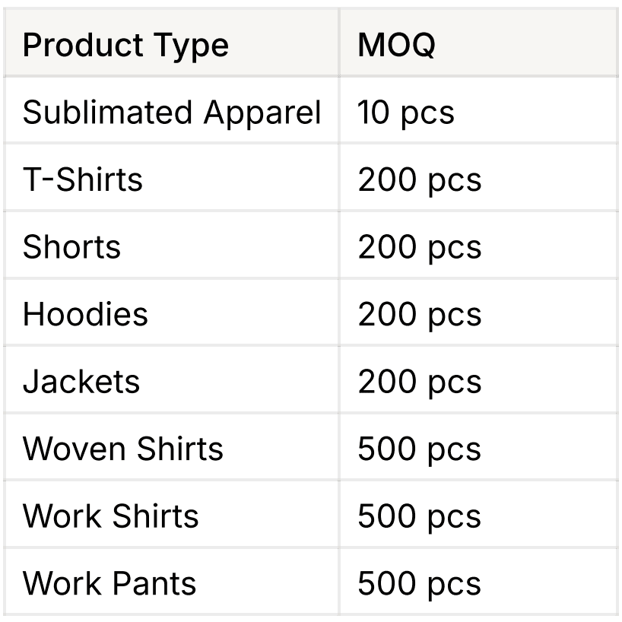Select the Sublimated Apparel cell

172,113
